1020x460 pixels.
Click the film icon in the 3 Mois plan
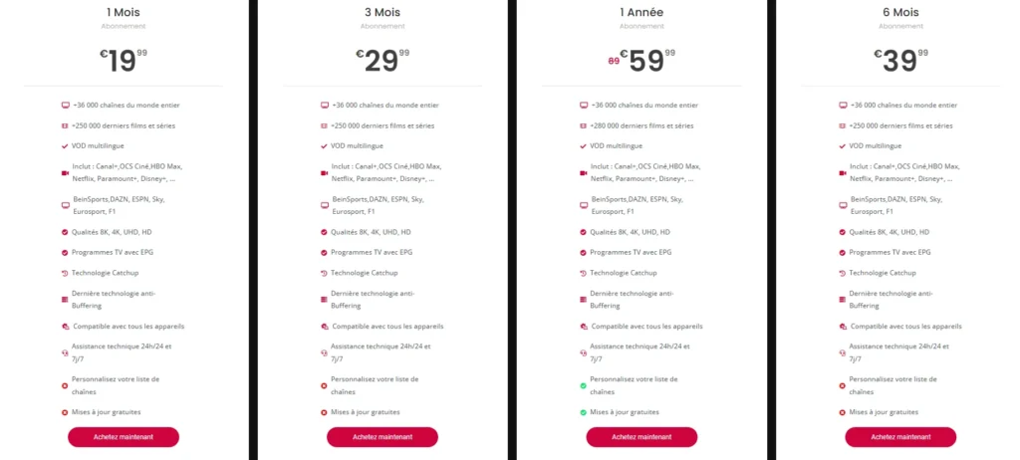[x=324, y=125]
